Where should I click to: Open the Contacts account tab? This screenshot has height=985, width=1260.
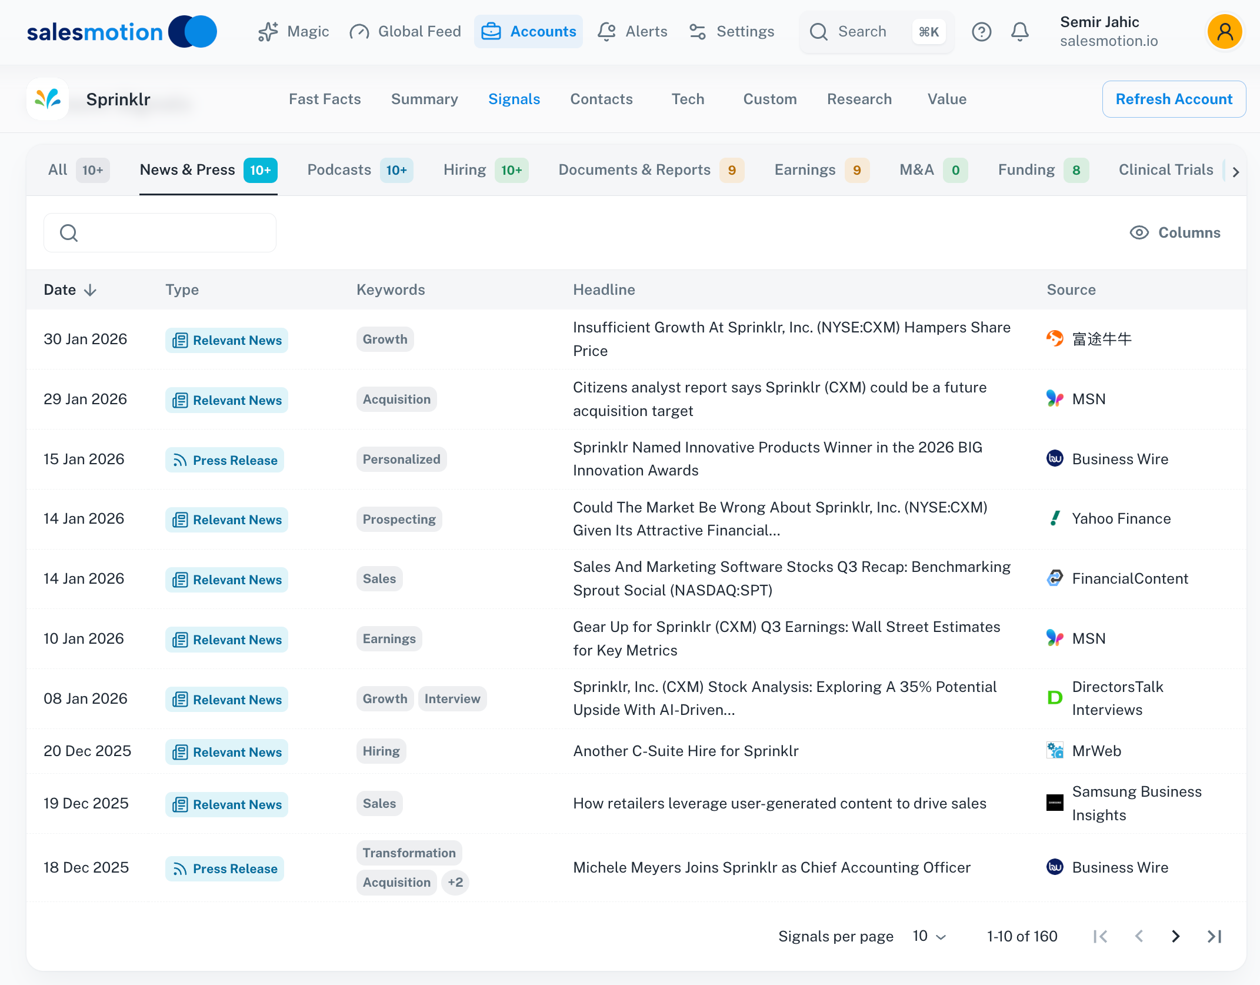pyautogui.click(x=601, y=99)
